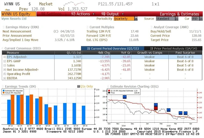This screenshot has width=204, height=138.
Task: Toggle Actual EPS Adjusted legend series
Action: pyautogui.click(x=15, y=93)
